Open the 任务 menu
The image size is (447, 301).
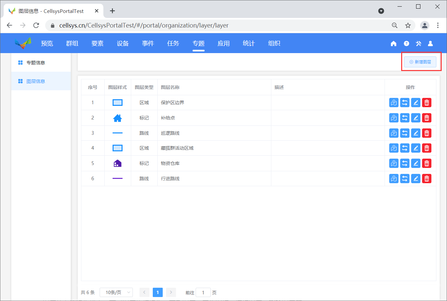click(173, 43)
